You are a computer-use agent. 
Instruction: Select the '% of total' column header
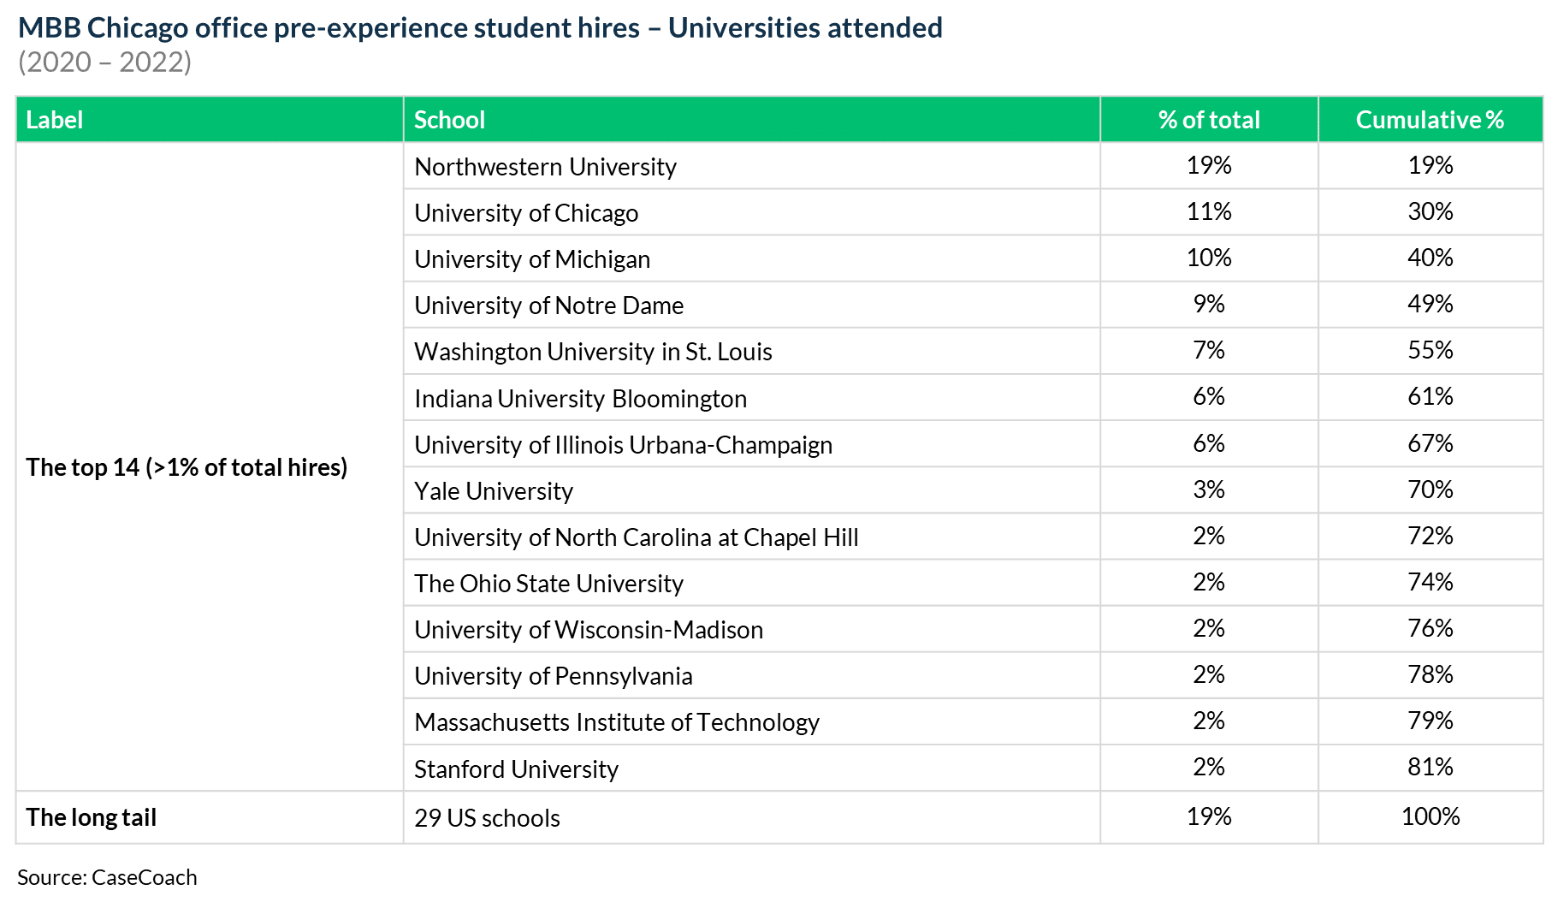point(1209,120)
